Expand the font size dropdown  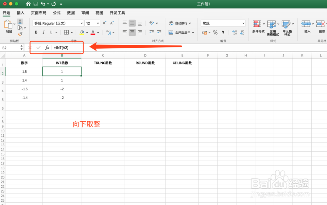(97, 23)
